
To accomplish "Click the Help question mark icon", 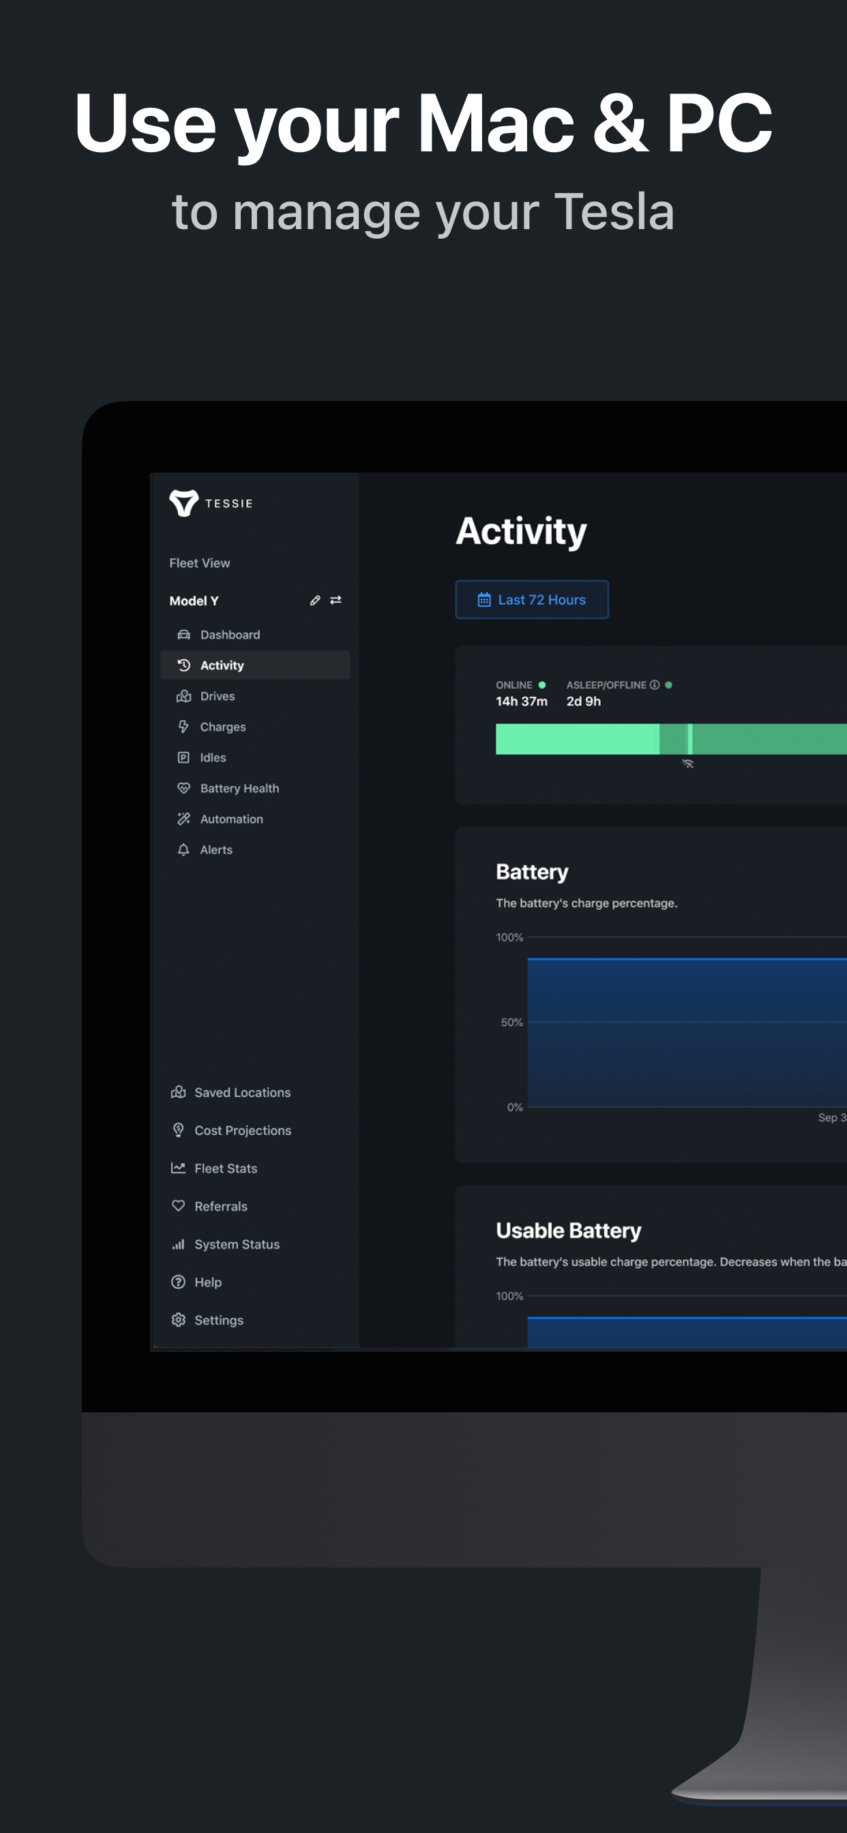I will (x=179, y=1281).
